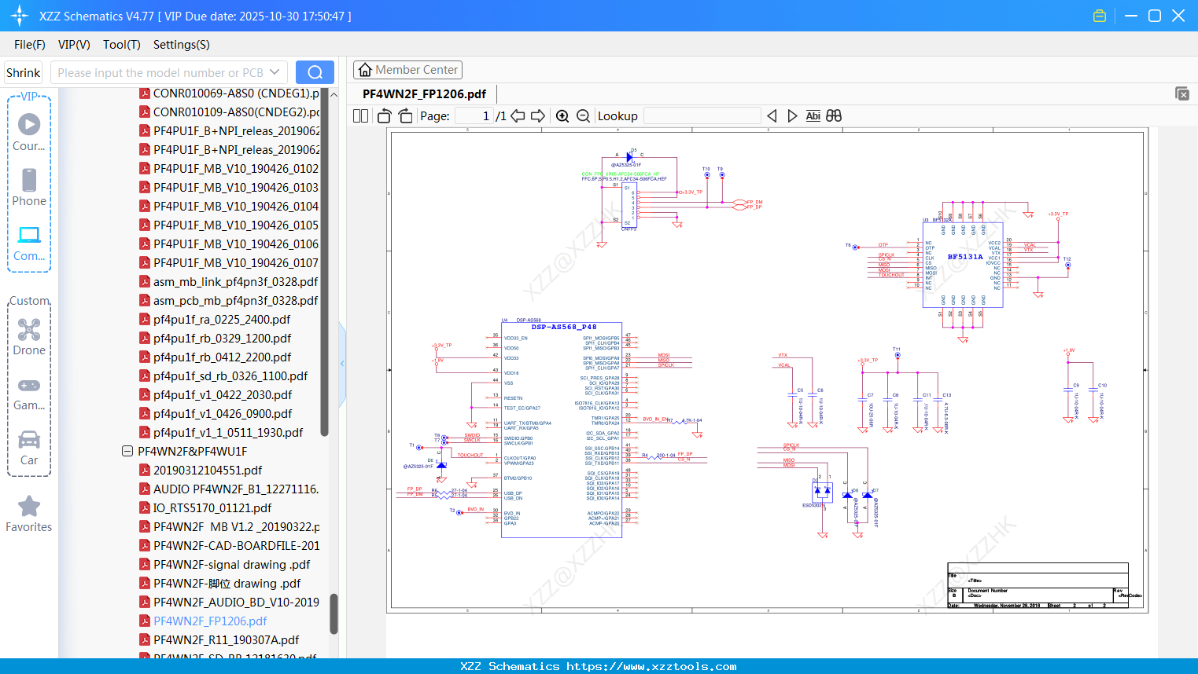Click the zoom in magnifier icon
This screenshot has width=1198, height=674.
coord(562,116)
